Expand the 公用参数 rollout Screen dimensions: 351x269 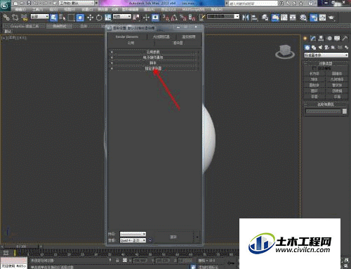153,52
